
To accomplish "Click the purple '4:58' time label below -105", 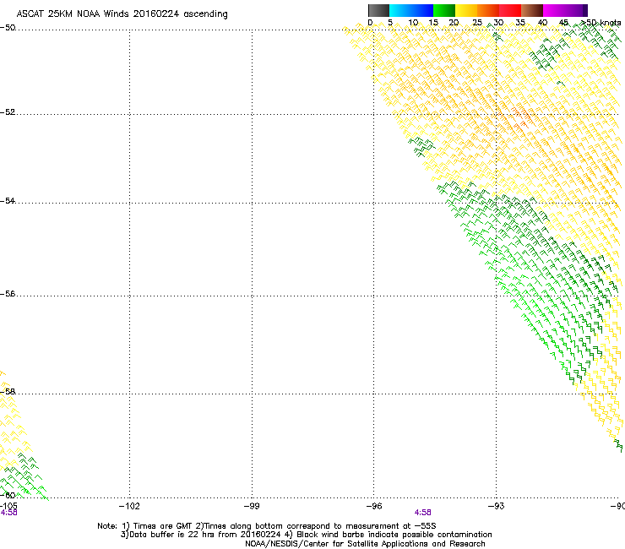I will pyautogui.click(x=8, y=513).
